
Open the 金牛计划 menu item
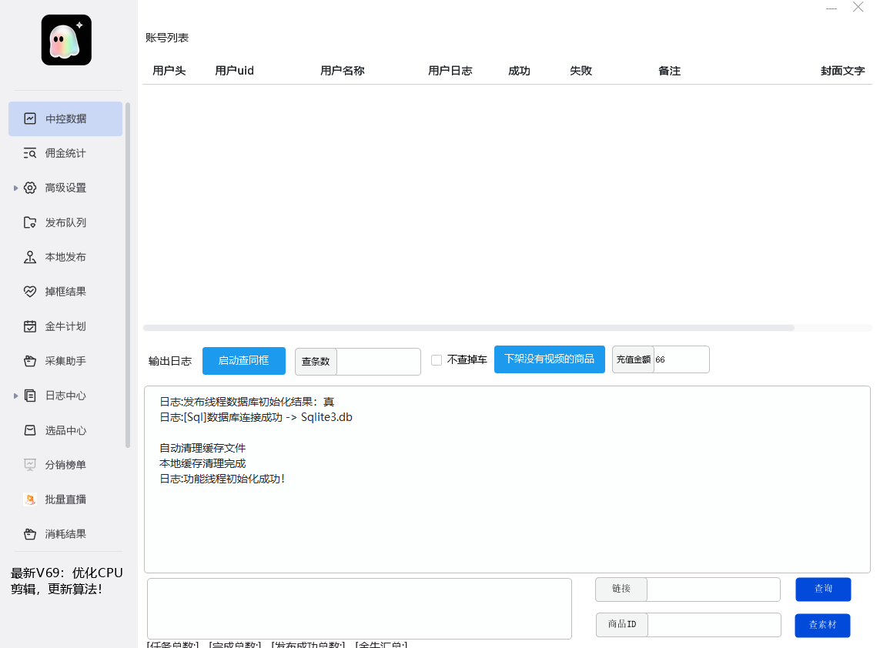click(65, 326)
